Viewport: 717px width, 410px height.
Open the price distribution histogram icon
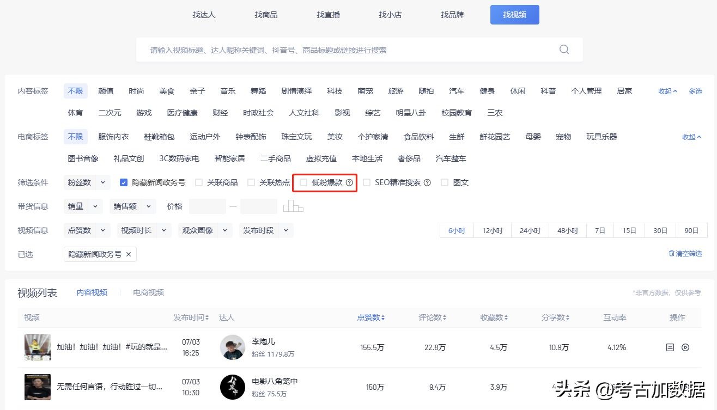[x=293, y=206]
